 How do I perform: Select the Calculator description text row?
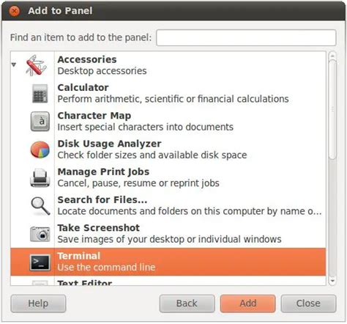tap(173, 99)
